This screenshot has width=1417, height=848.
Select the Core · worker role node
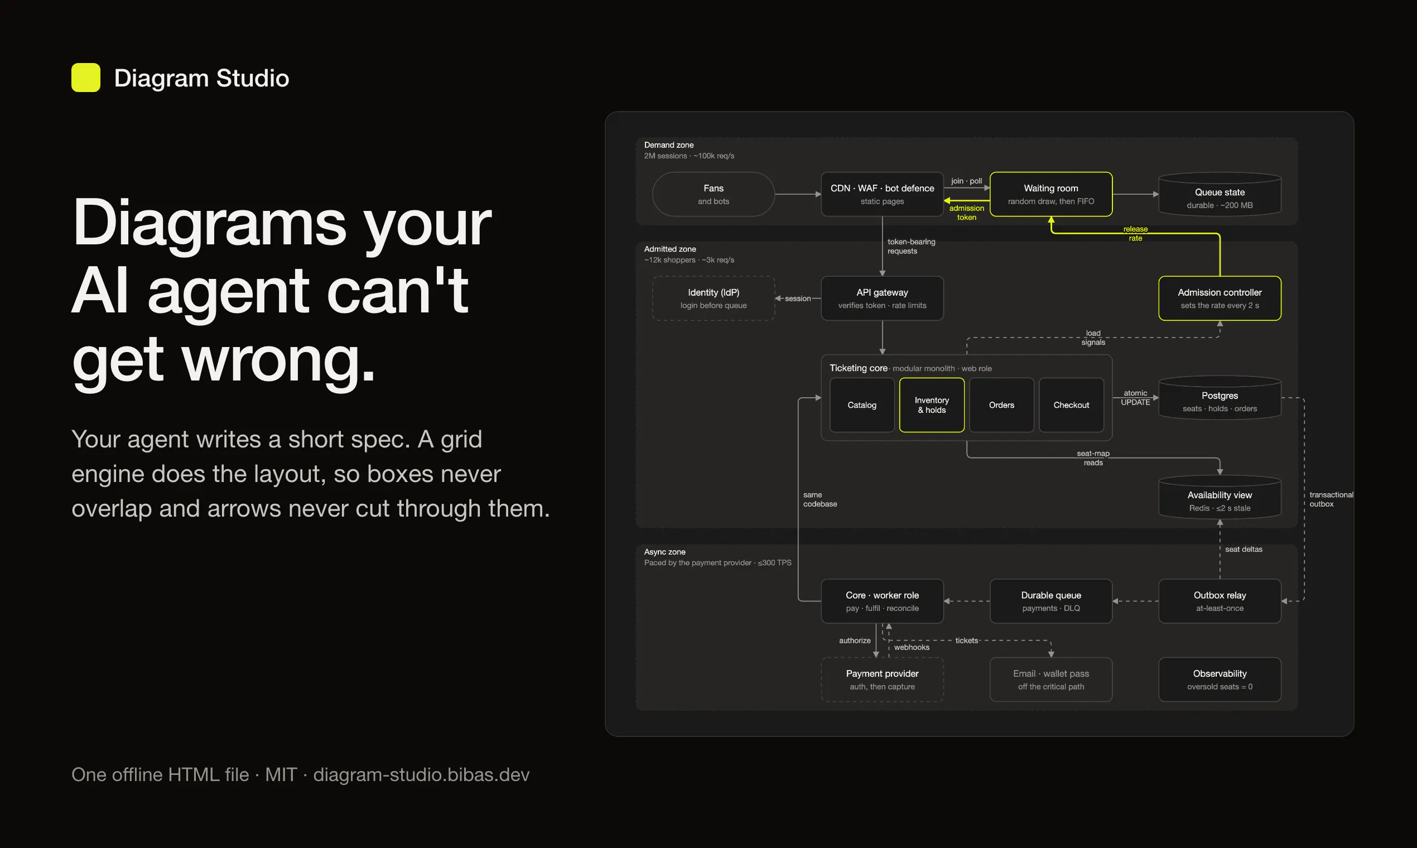coord(881,601)
